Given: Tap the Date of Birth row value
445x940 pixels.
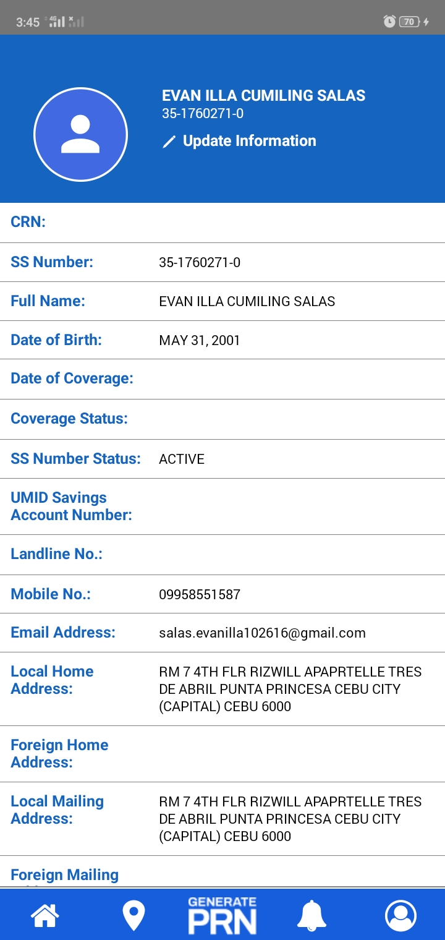Looking at the screenshot, I should pyautogui.click(x=200, y=340).
